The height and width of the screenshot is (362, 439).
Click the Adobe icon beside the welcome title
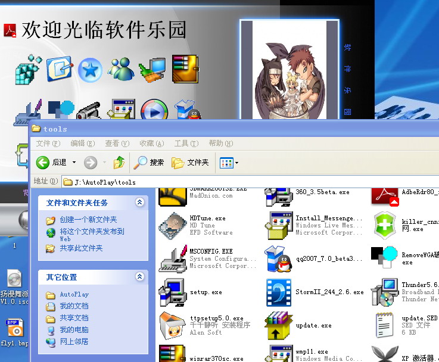pos(10,30)
